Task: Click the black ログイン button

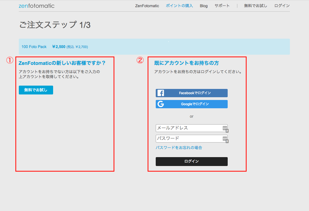Action: click(191, 161)
